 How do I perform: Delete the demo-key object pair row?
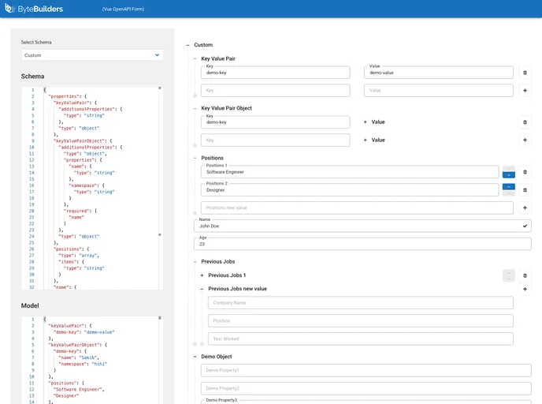point(525,122)
